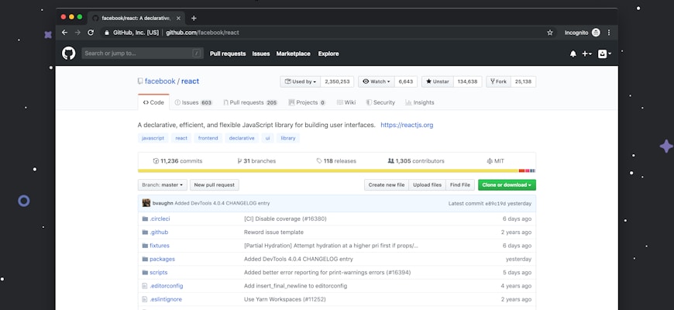The width and height of the screenshot is (674, 310).
Task: Open Marketplace in top navigation
Action: point(293,53)
